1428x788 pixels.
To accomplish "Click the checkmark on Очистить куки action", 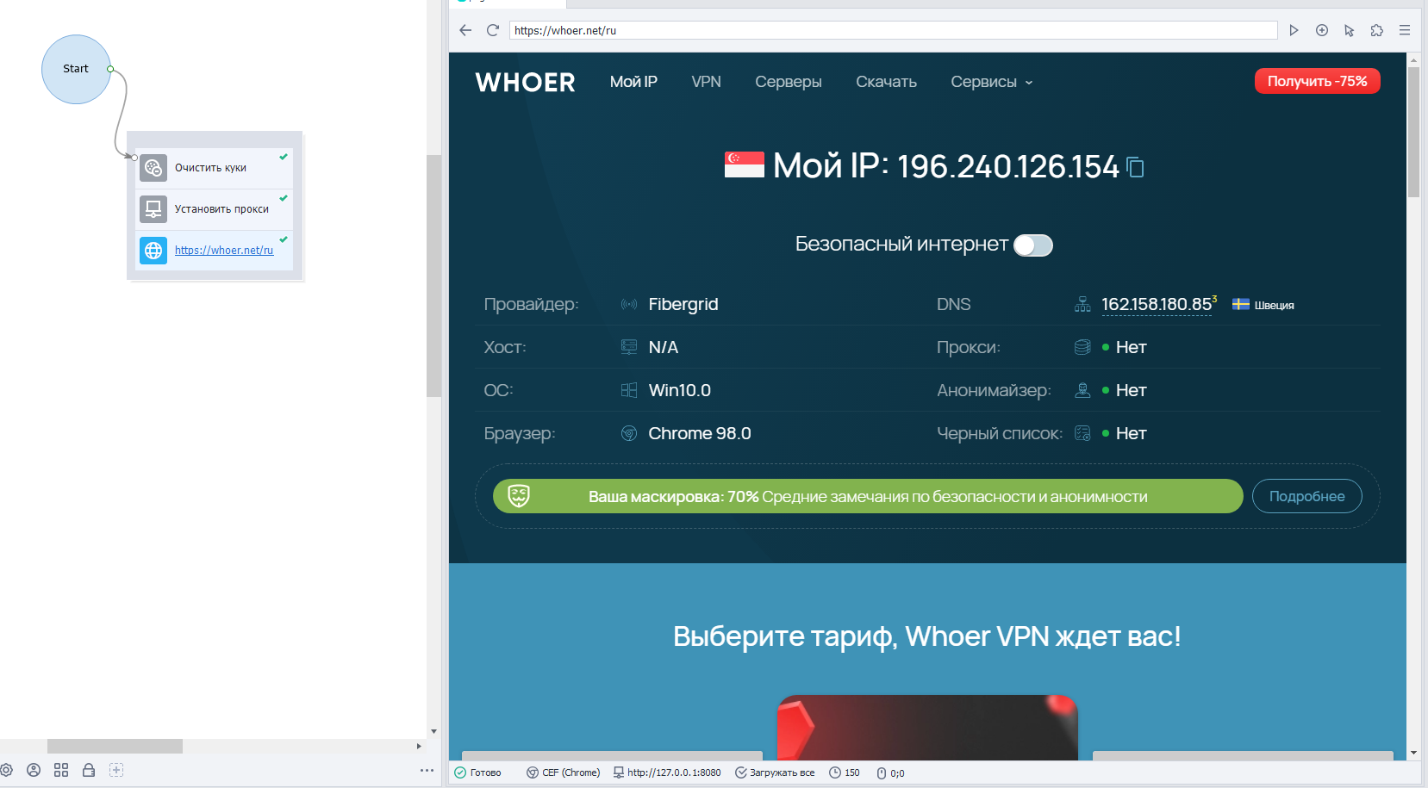I will tap(284, 157).
